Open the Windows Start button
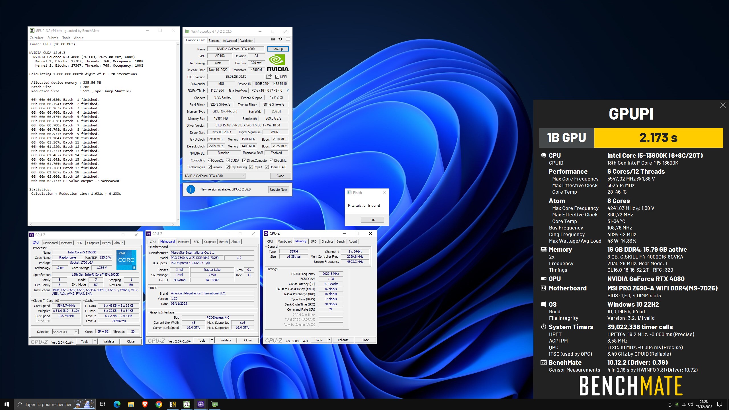 (x=7, y=404)
